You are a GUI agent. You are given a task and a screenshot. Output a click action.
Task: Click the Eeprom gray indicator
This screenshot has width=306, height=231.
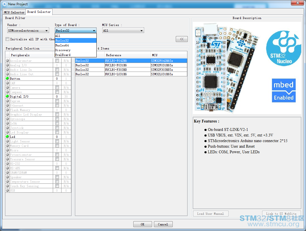point(8,101)
